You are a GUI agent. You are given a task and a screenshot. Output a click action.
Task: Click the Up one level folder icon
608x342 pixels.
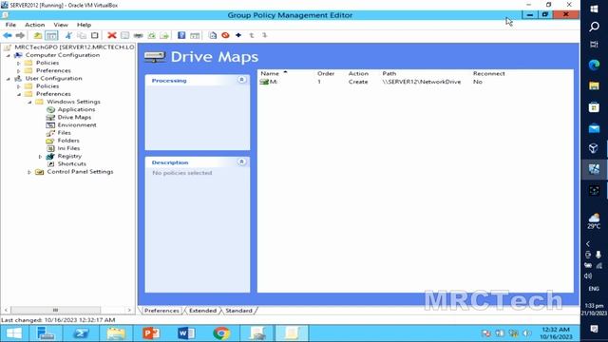38,35
